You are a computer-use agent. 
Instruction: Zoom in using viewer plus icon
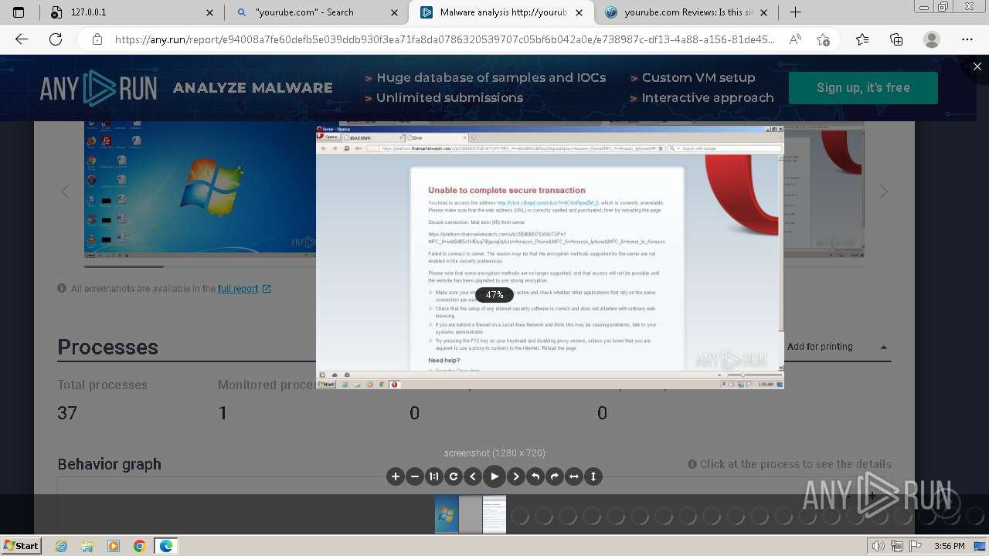[x=396, y=476]
